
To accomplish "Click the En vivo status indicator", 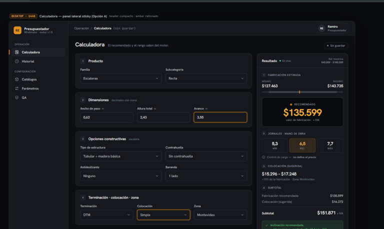I will [285, 61].
